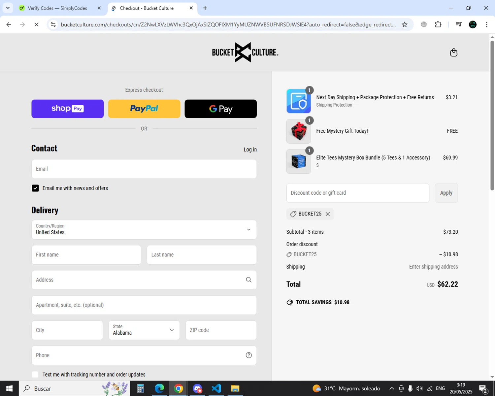Screen dimensions: 495x396
Task: Click the Apartment, suite optional field
Action: [144, 305]
